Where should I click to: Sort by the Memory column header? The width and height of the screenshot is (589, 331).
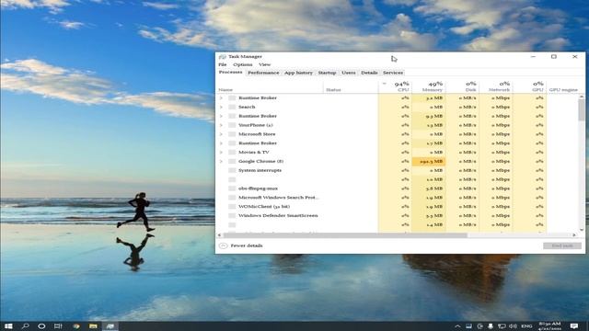pos(429,86)
